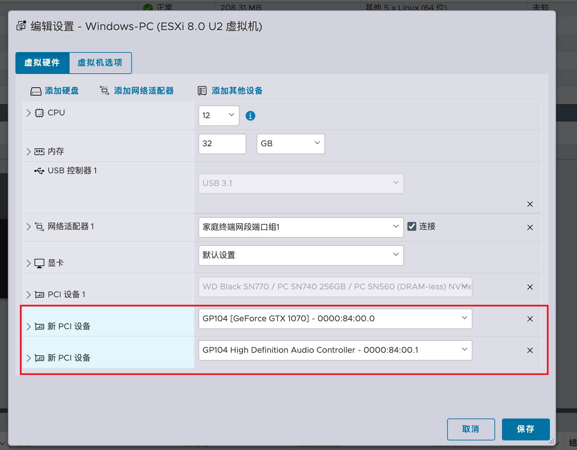Click the 取消 cancel button
This screenshot has width=577, height=450.
point(471,429)
